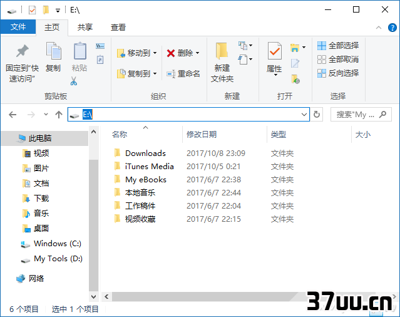Click the E:\ address bar field

pos(189,115)
